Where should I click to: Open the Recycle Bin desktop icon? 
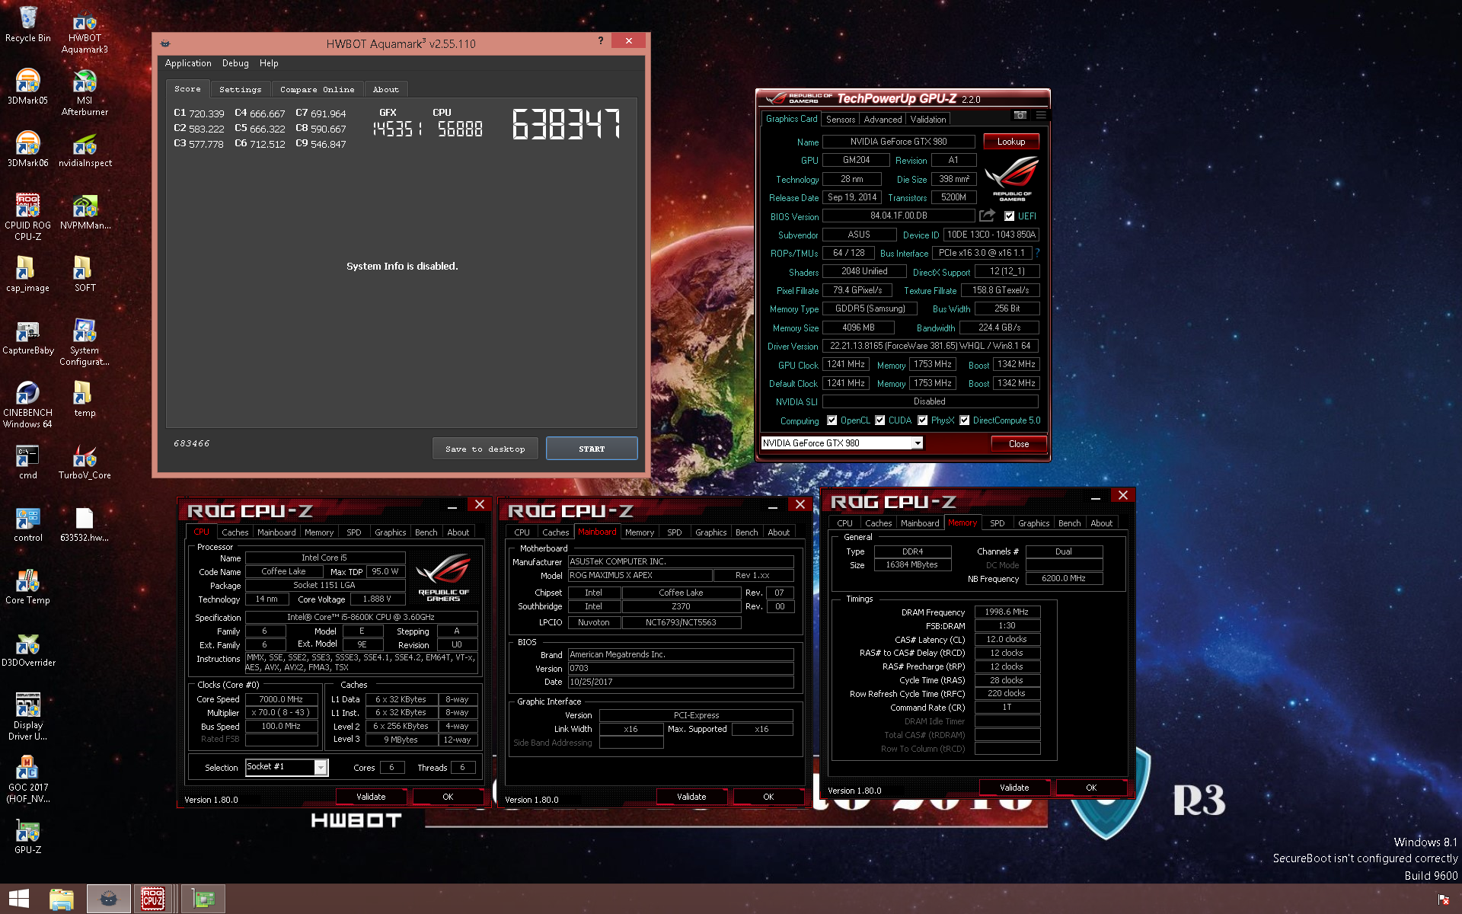coord(28,24)
